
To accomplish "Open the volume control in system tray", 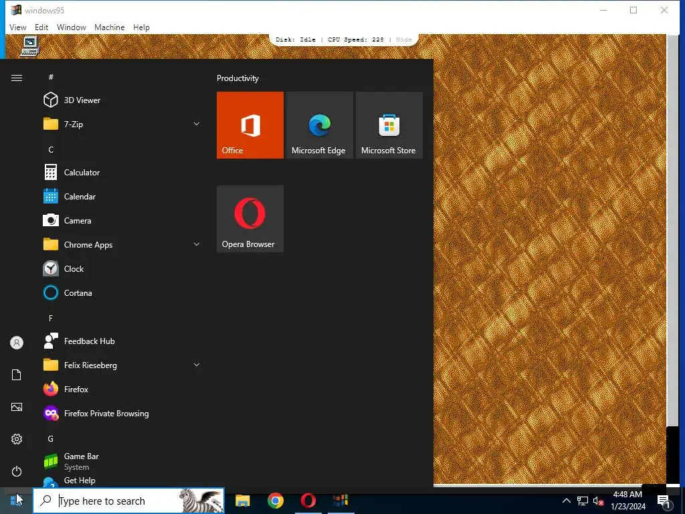I will [599, 501].
